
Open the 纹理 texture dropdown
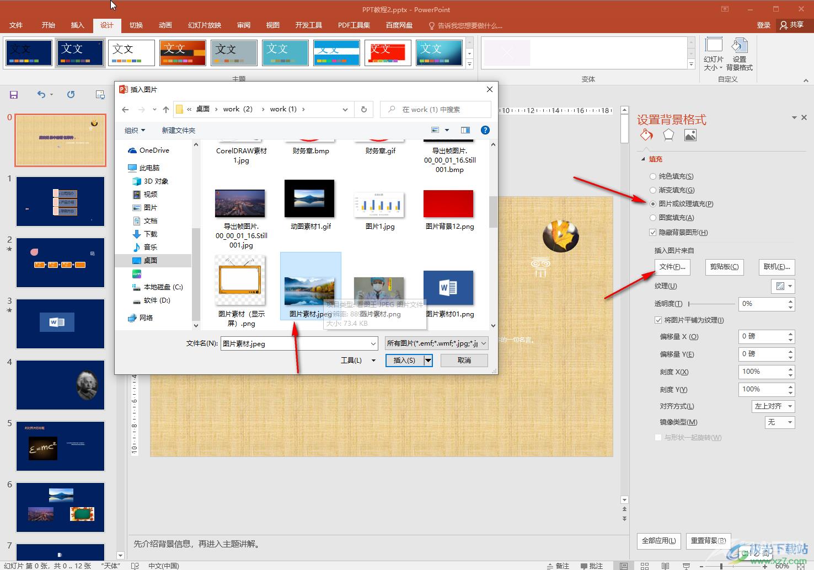click(783, 286)
